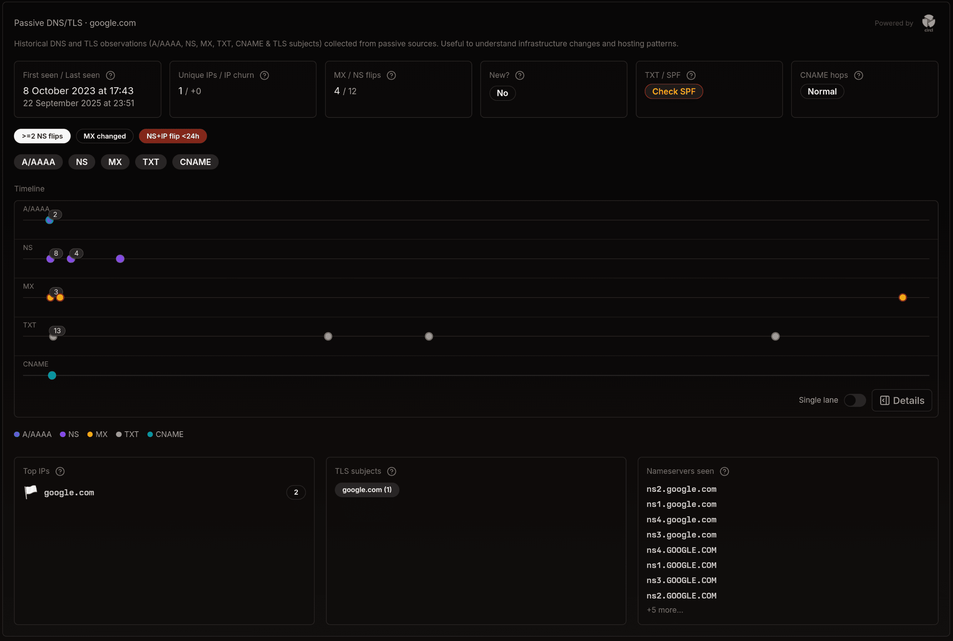
Task: Open the Details side panel
Action: coord(902,400)
